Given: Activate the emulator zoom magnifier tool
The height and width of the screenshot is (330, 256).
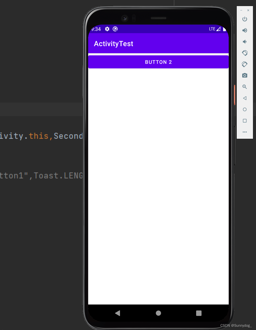Looking at the screenshot, I should pos(245,87).
